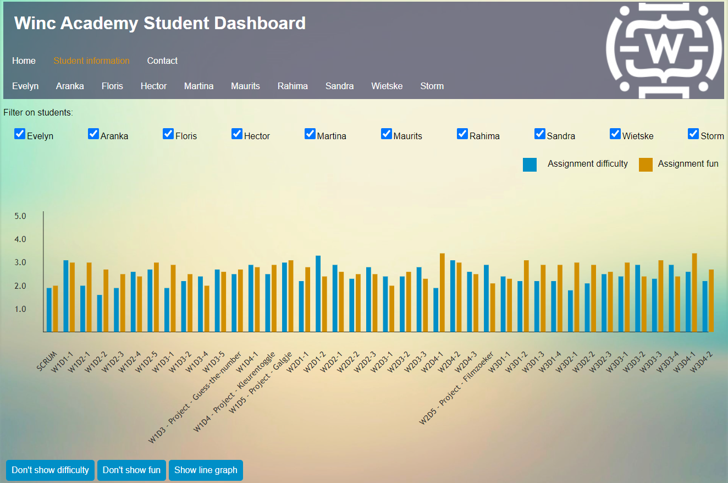
Task: Uncheck the Storm filter checkbox
Action: 693,134
